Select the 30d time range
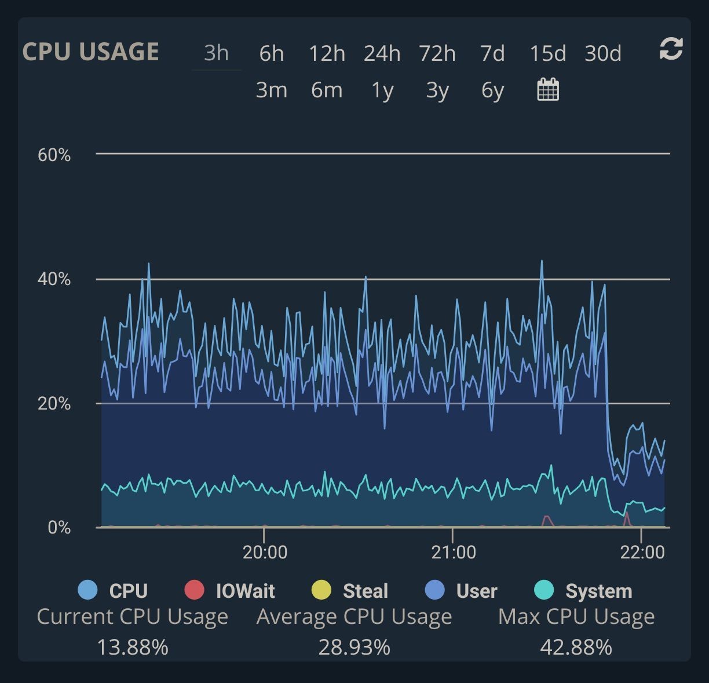The image size is (709, 683). (x=603, y=53)
